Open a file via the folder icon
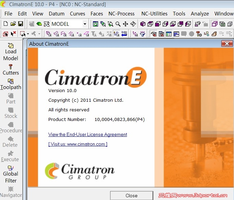The image size is (234, 200). point(13,24)
